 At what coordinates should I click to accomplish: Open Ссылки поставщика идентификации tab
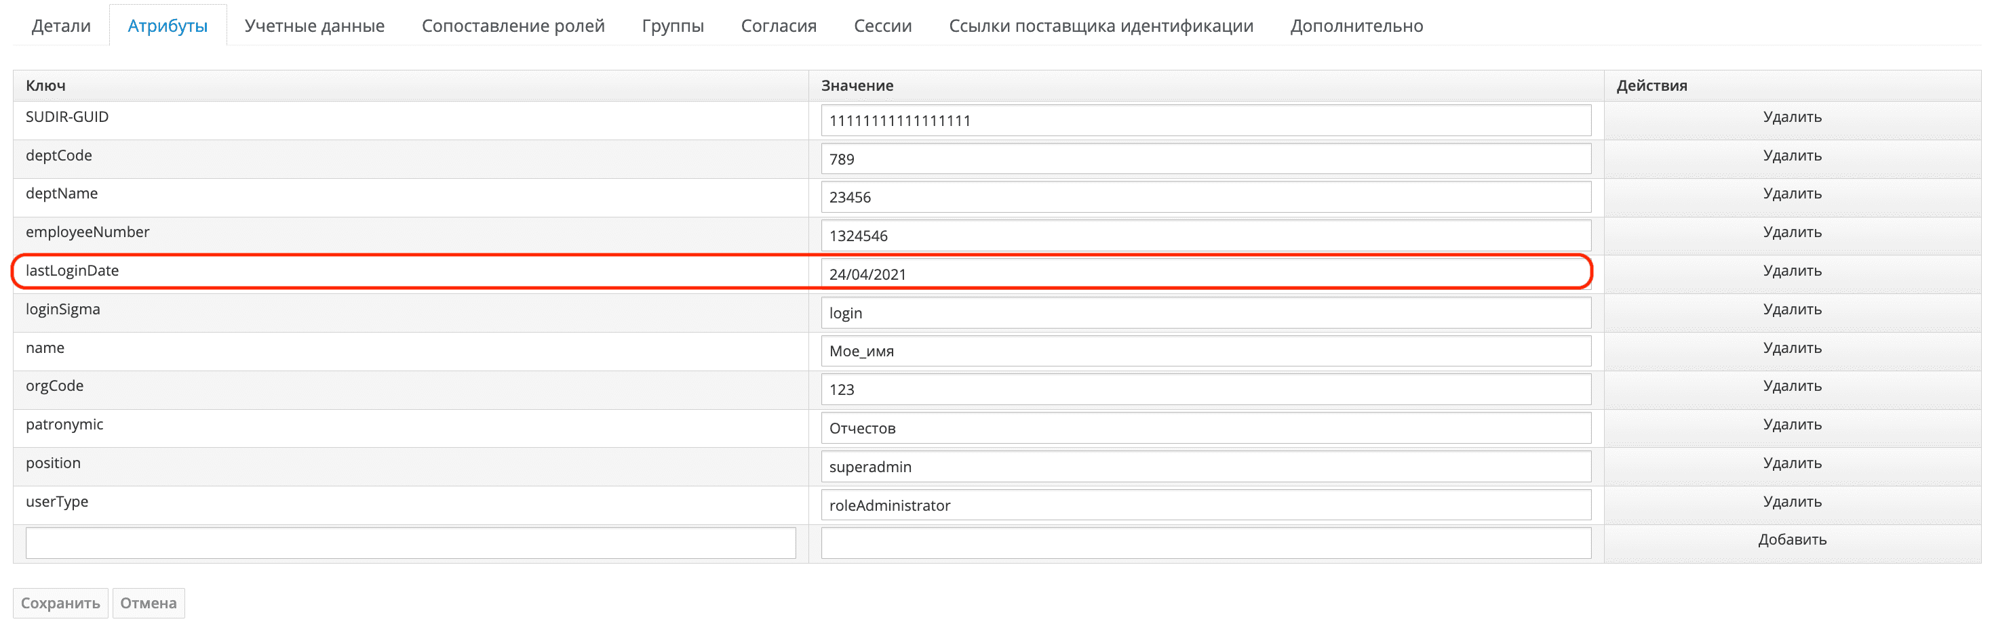[1100, 26]
